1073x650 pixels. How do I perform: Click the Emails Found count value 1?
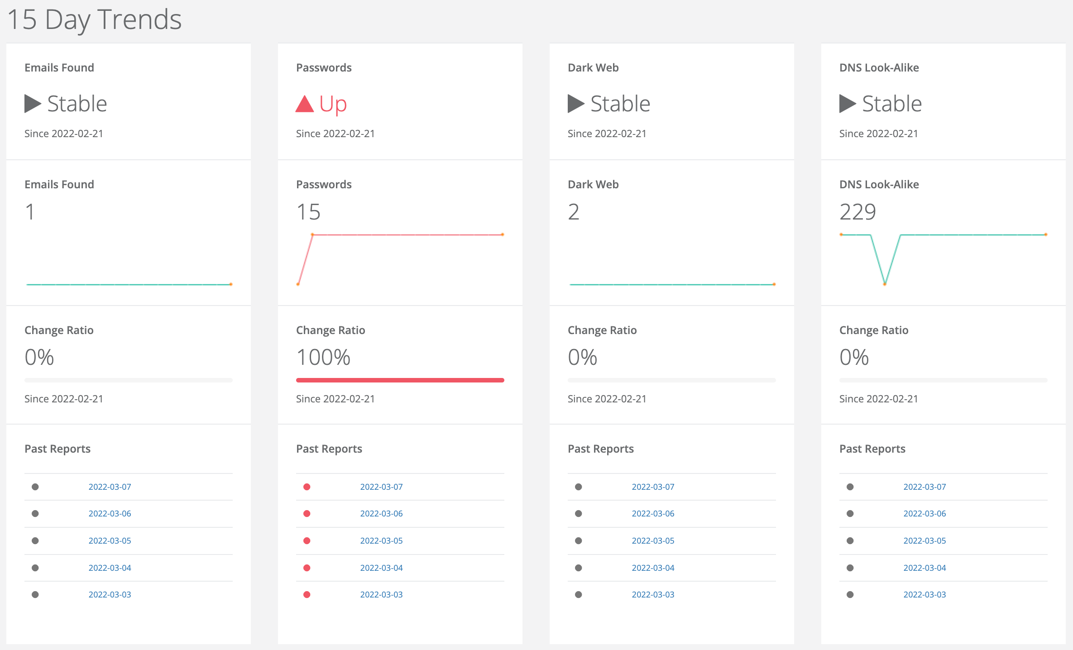pos(30,212)
